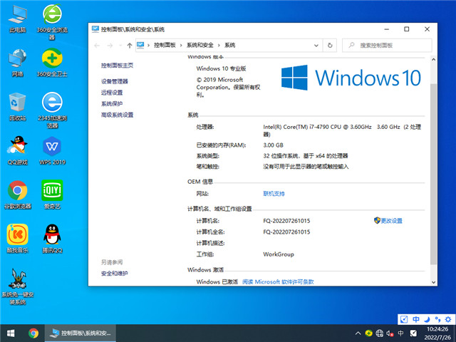Image resolution: width=456 pixels, height=342 pixels.
Task: Click the vertical scrollbar thumb
Action: click(x=433, y=174)
